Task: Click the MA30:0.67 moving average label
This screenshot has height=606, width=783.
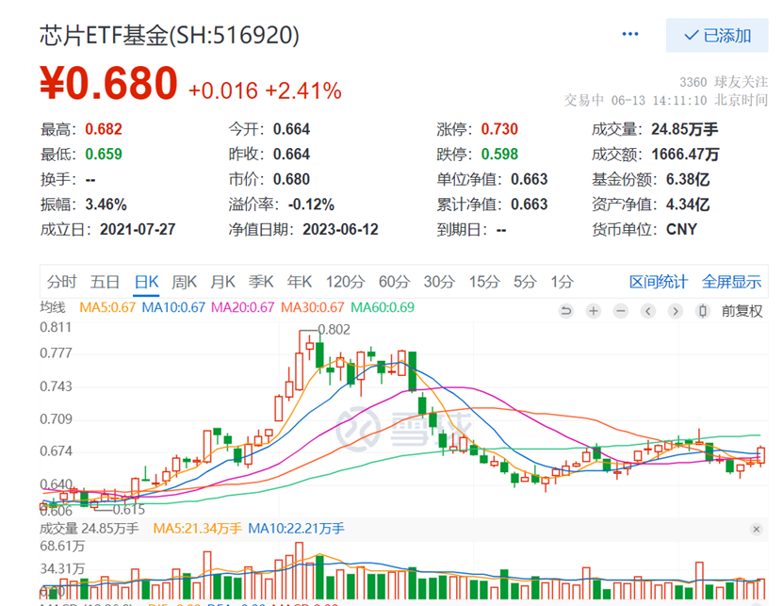Action: tap(313, 307)
